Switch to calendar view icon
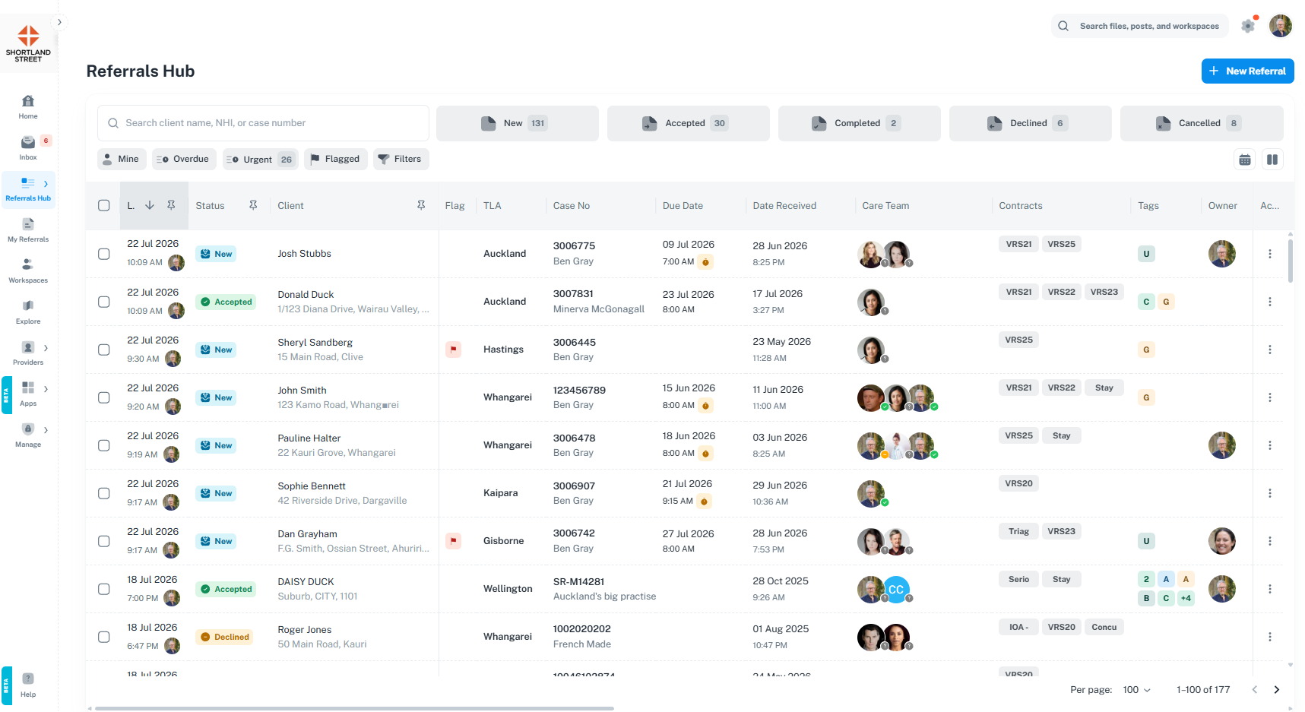1305x712 pixels. 1245,160
